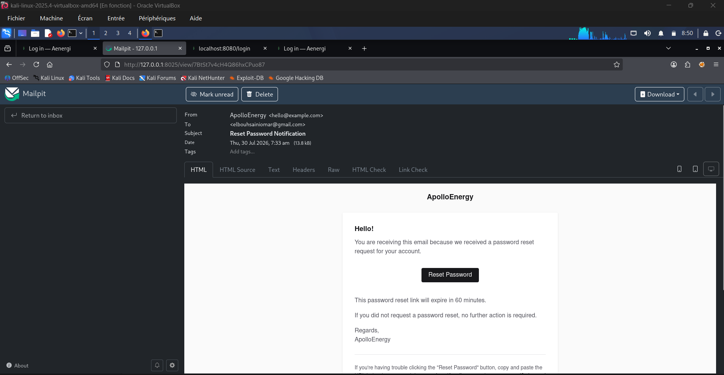Switch to the Text tab

274,170
